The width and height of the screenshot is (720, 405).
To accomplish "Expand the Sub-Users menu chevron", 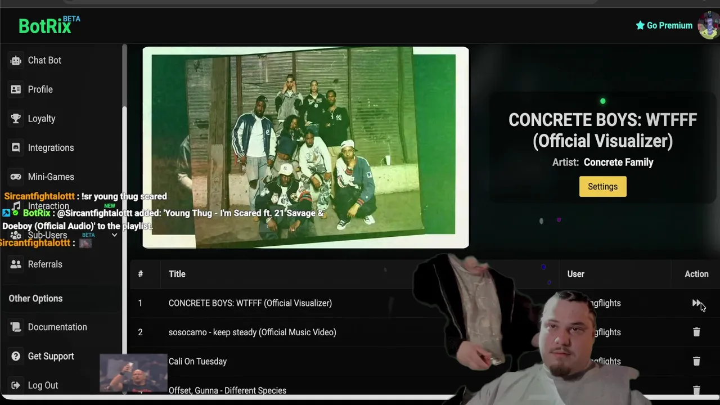I will click(114, 235).
